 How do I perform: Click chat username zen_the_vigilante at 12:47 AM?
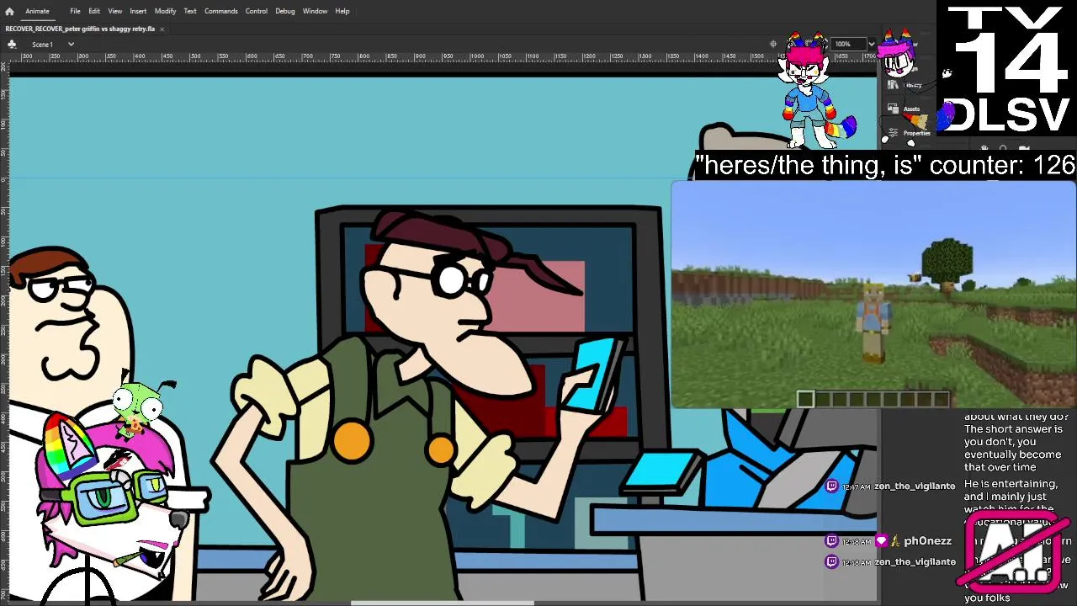coord(915,486)
